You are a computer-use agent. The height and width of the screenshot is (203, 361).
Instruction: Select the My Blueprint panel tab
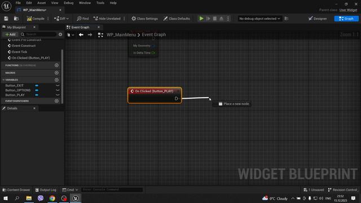16,27
